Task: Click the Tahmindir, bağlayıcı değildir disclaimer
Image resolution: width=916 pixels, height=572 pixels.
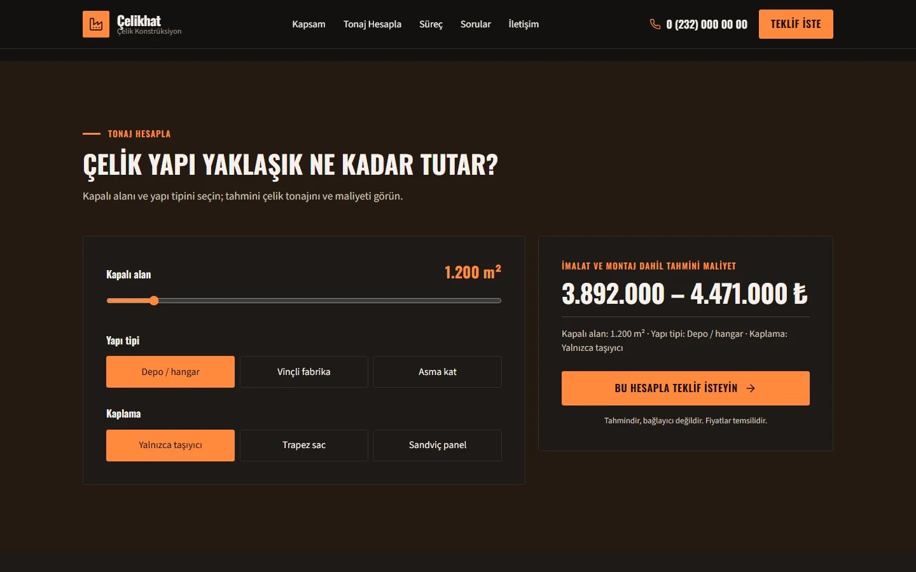Action: coord(686,421)
